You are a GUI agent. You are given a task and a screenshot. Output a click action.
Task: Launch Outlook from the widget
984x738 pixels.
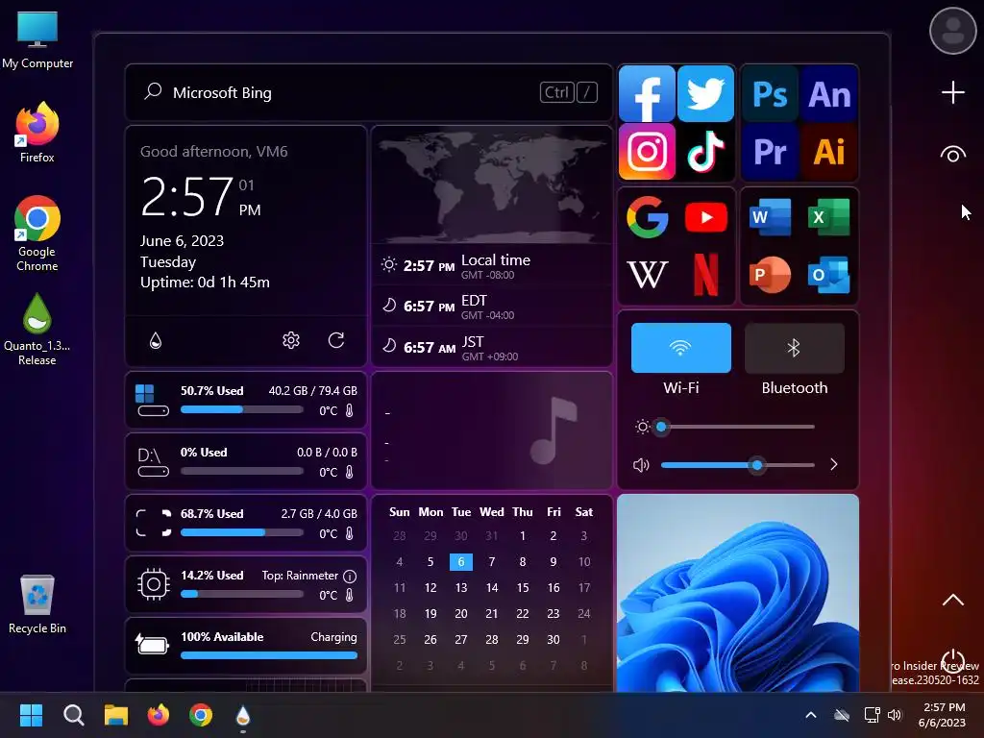[829, 274]
